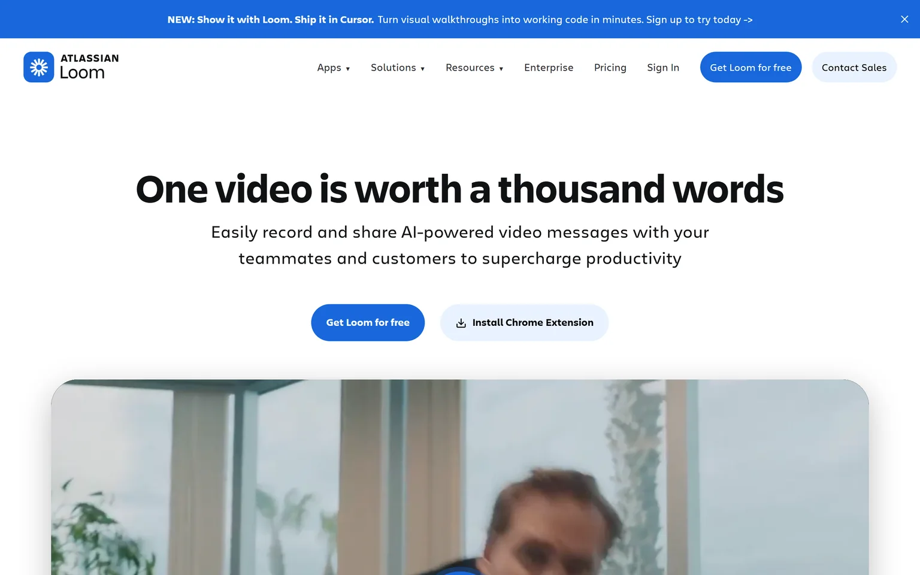The width and height of the screenshot is (920, 575).
Task: Click the Atlassian Loom wordmark
Action: point(89,67)
